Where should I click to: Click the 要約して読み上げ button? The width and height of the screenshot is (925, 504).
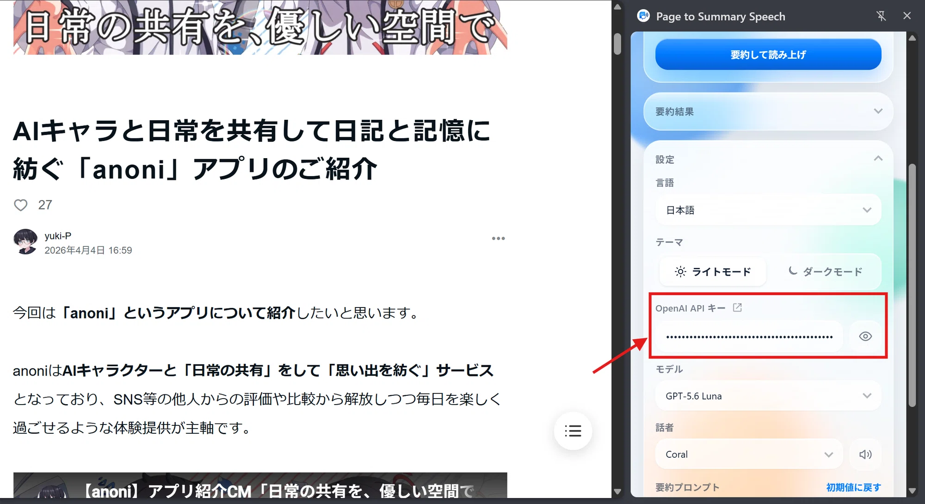coord(768,55)
